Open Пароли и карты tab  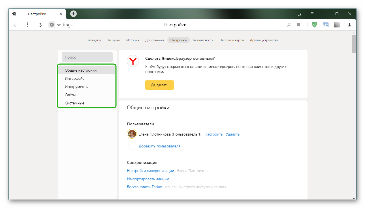pos(232,40)
